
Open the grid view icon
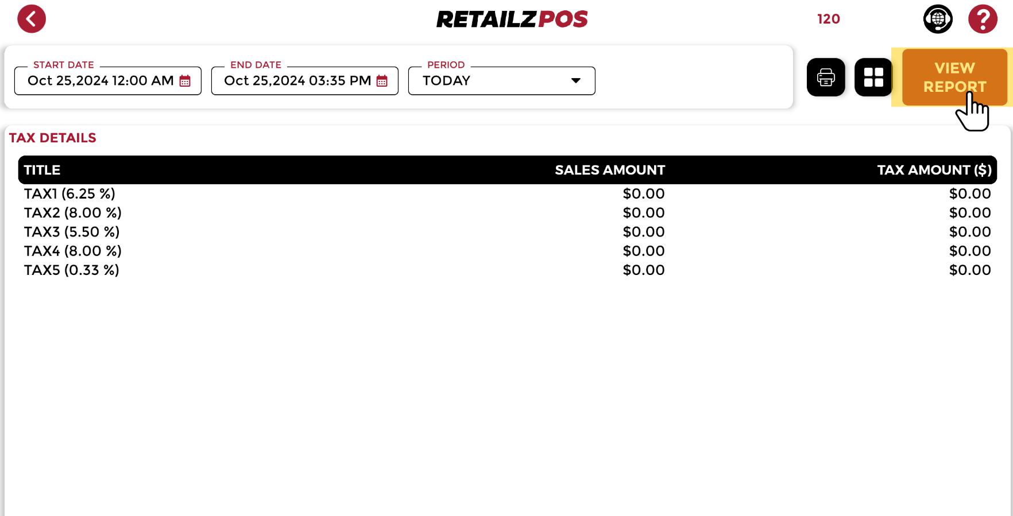[873, 77]
